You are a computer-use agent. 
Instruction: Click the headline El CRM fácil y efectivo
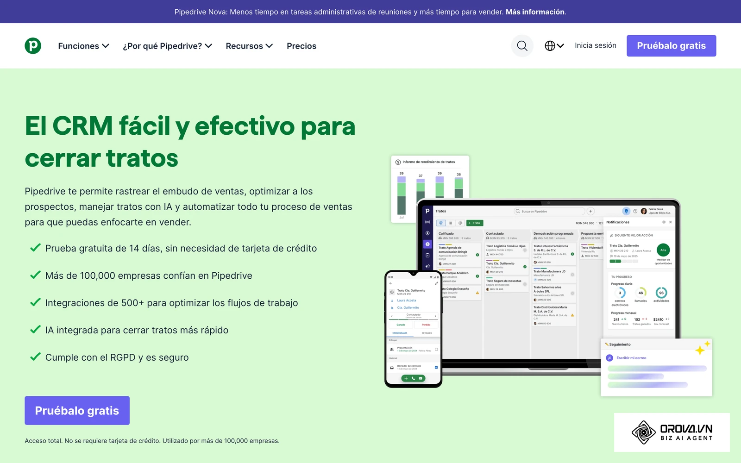coord(190,142)
